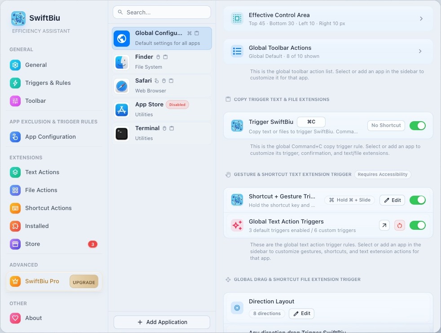
Task: Open the Installed extensions page
Action: (x=54, y=226)
